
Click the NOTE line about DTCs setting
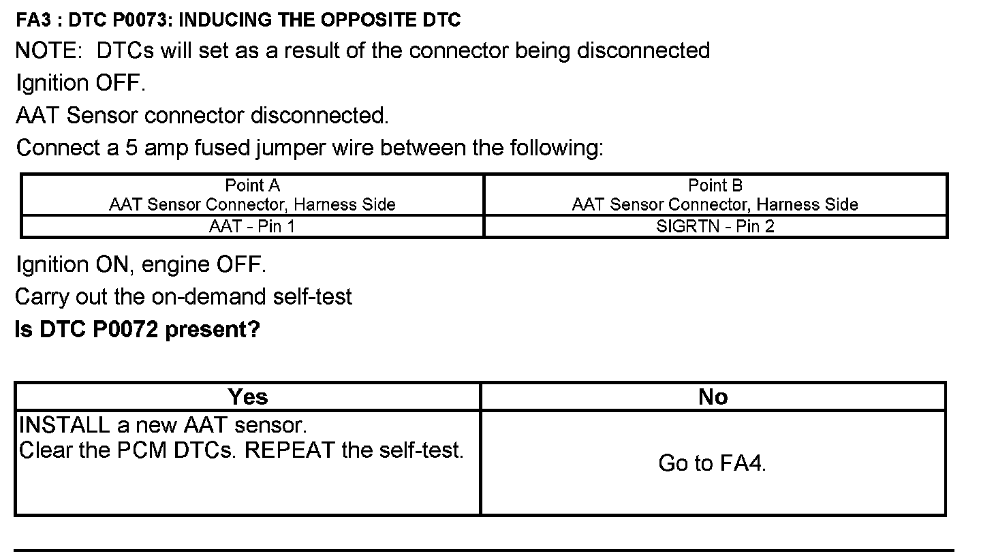click(362, 51)
